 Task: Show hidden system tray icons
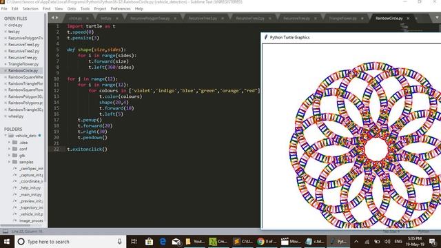point(356,242)
